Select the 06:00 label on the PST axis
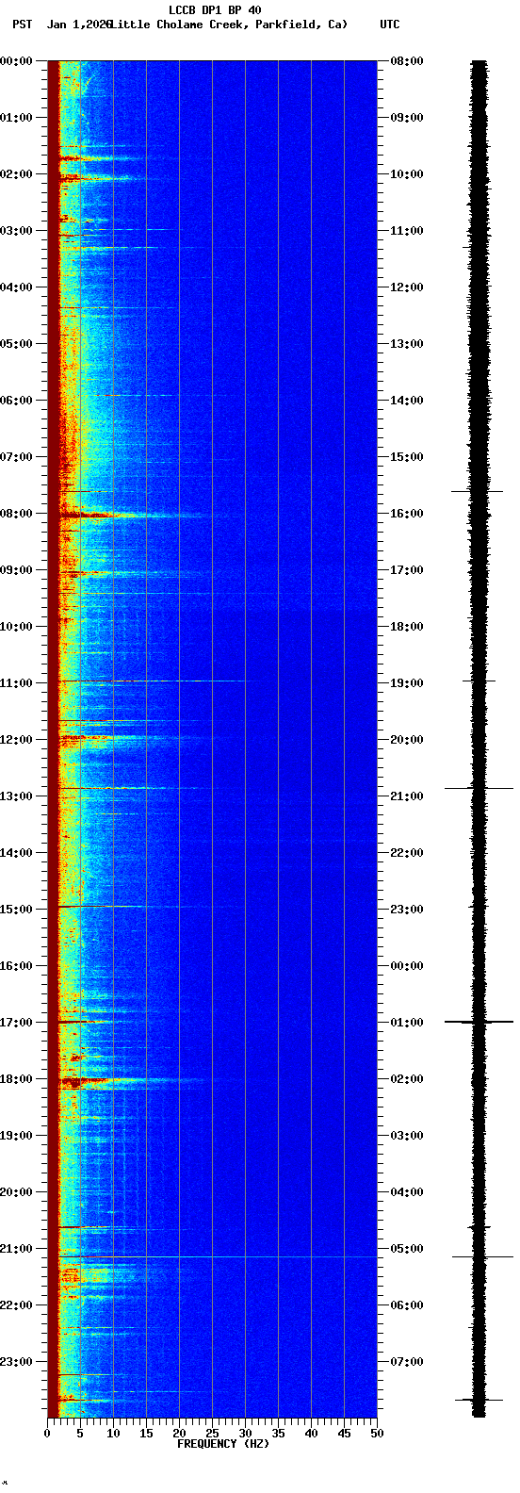The width and height of the screenshot is (520, 1493). point(16,401)
